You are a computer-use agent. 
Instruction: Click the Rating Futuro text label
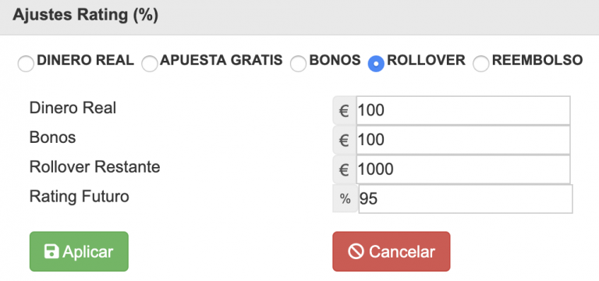point(79,197)
